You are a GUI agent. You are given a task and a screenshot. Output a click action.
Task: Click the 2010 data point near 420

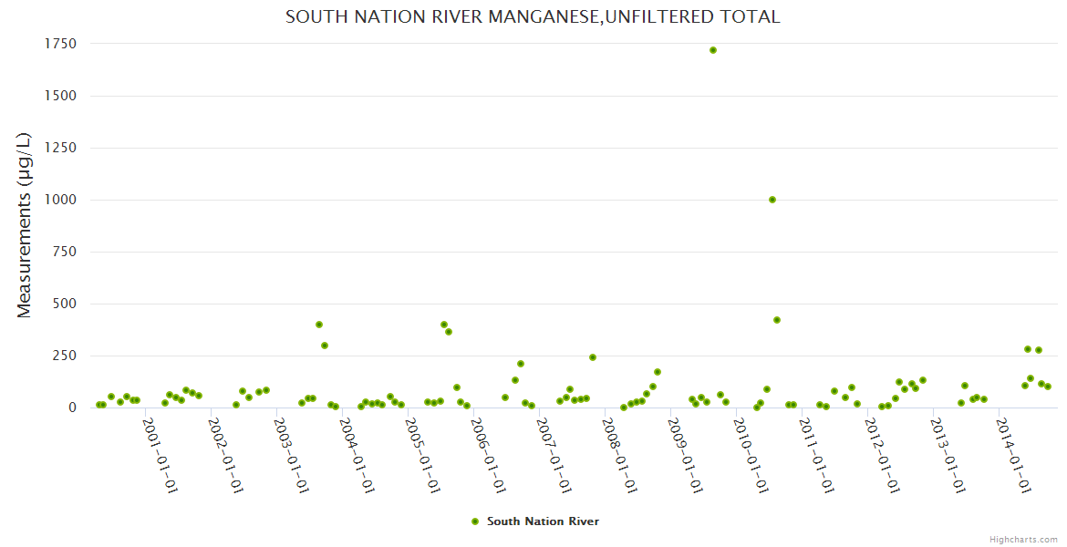click(x=777, y=320)
